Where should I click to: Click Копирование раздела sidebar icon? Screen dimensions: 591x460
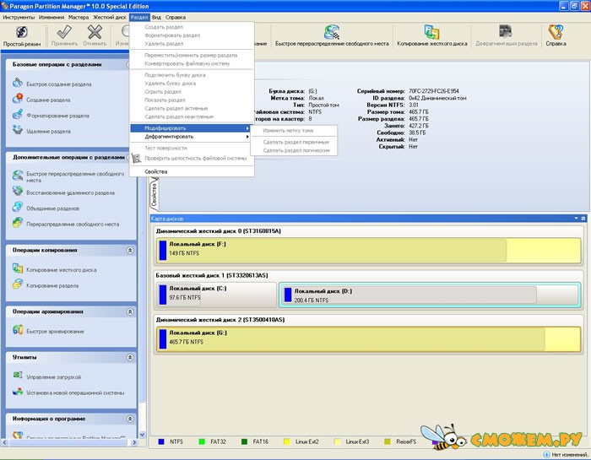point(18,284)
